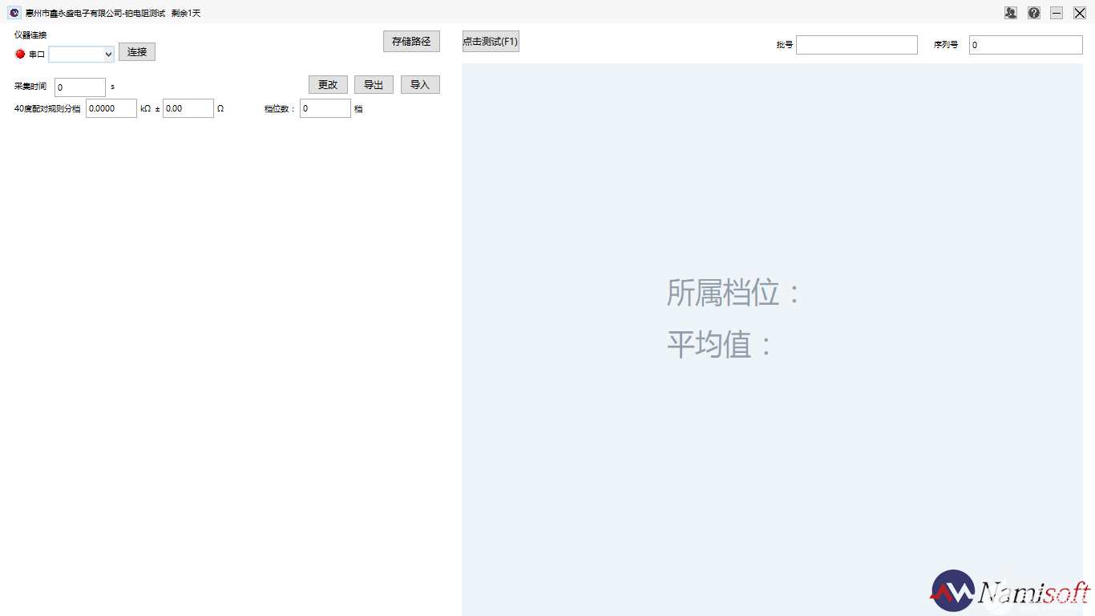Click the 导入 import button
The width and height of the screenshot is (1095, 616).
[420, 85]
